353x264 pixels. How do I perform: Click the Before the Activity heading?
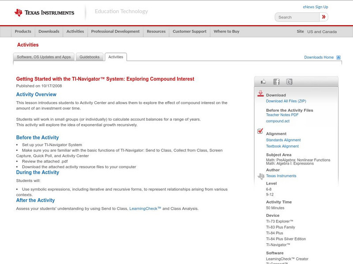pyautogui.click(x=38, y=138)
